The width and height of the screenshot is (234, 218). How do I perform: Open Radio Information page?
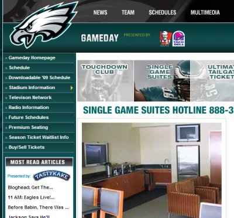29,107
